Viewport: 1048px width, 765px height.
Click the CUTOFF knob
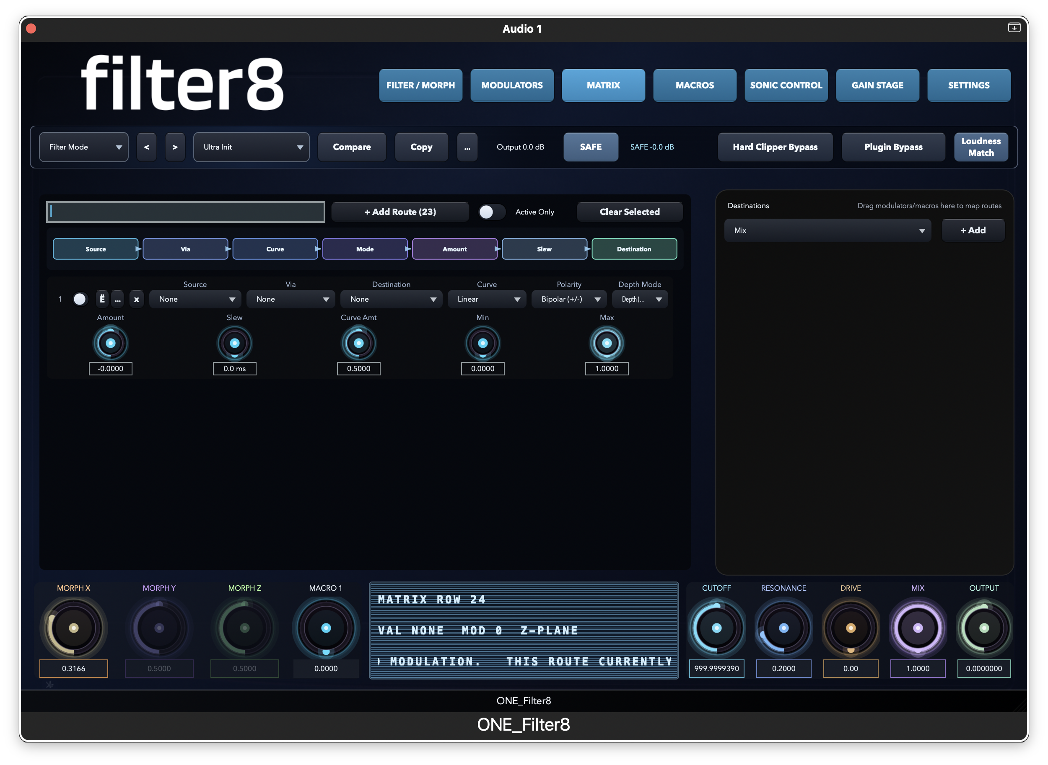[x=716, y=628]
